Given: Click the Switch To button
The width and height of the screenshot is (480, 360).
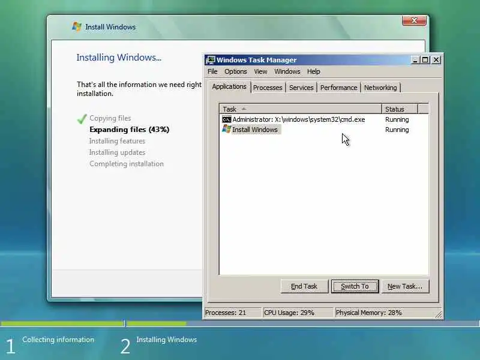Looking at the screenshot, I should (x=355, y=286).
